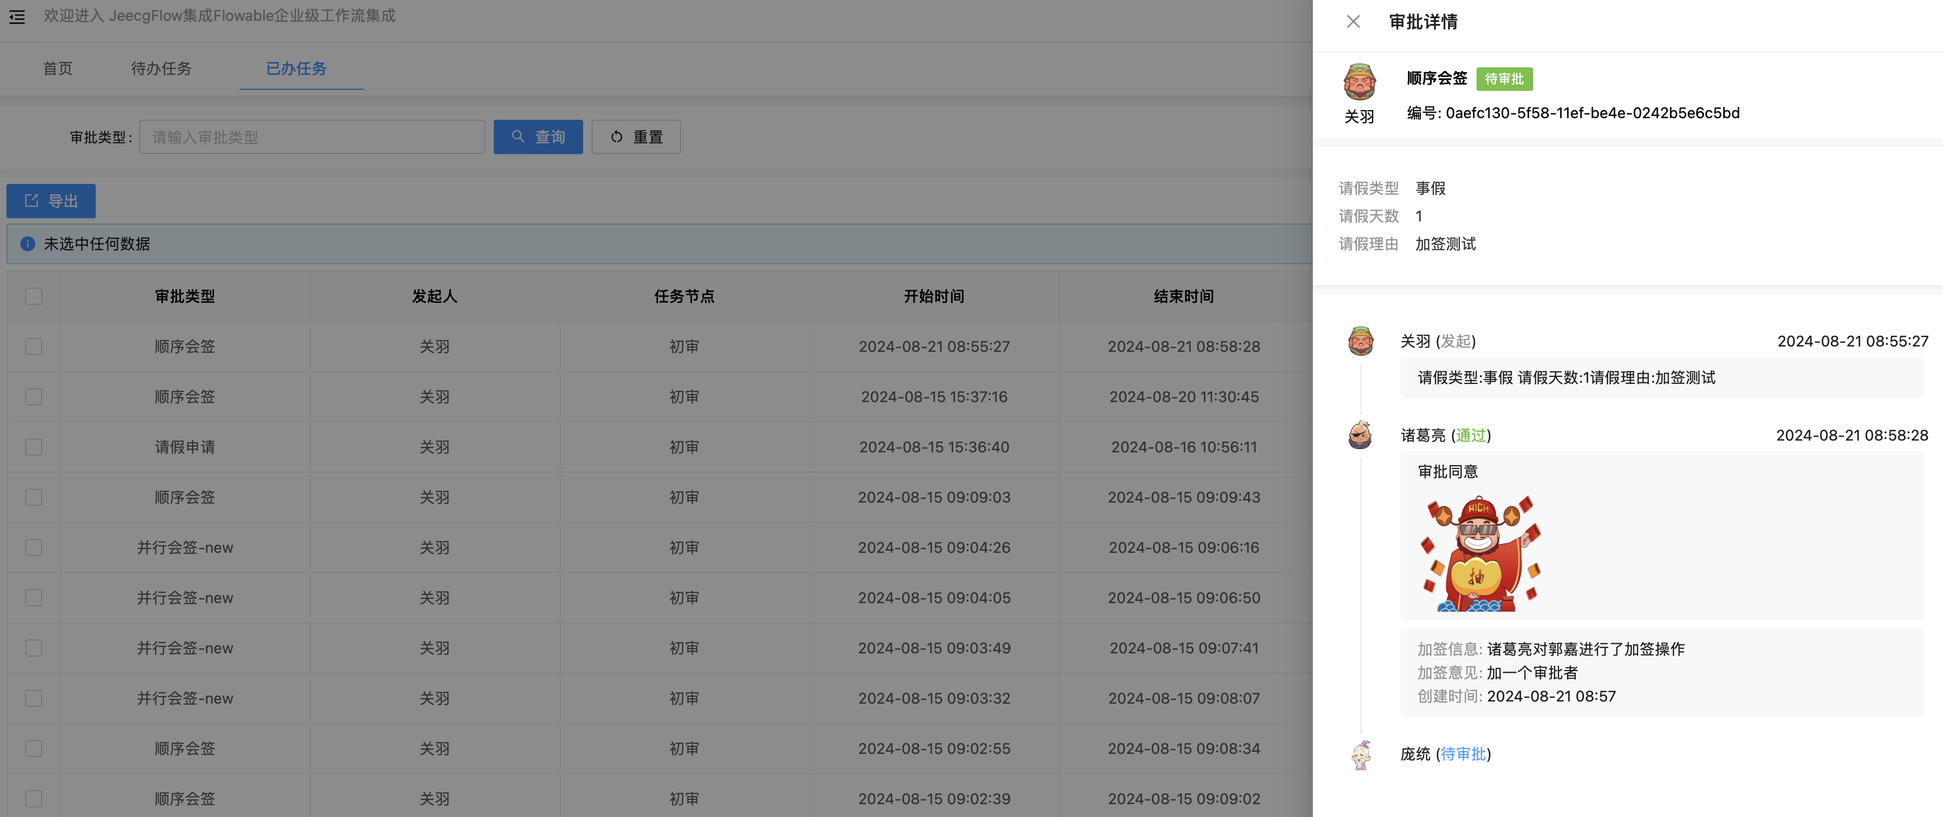Click 诸葛亮's avatar in the timeline

[1360, 435]
